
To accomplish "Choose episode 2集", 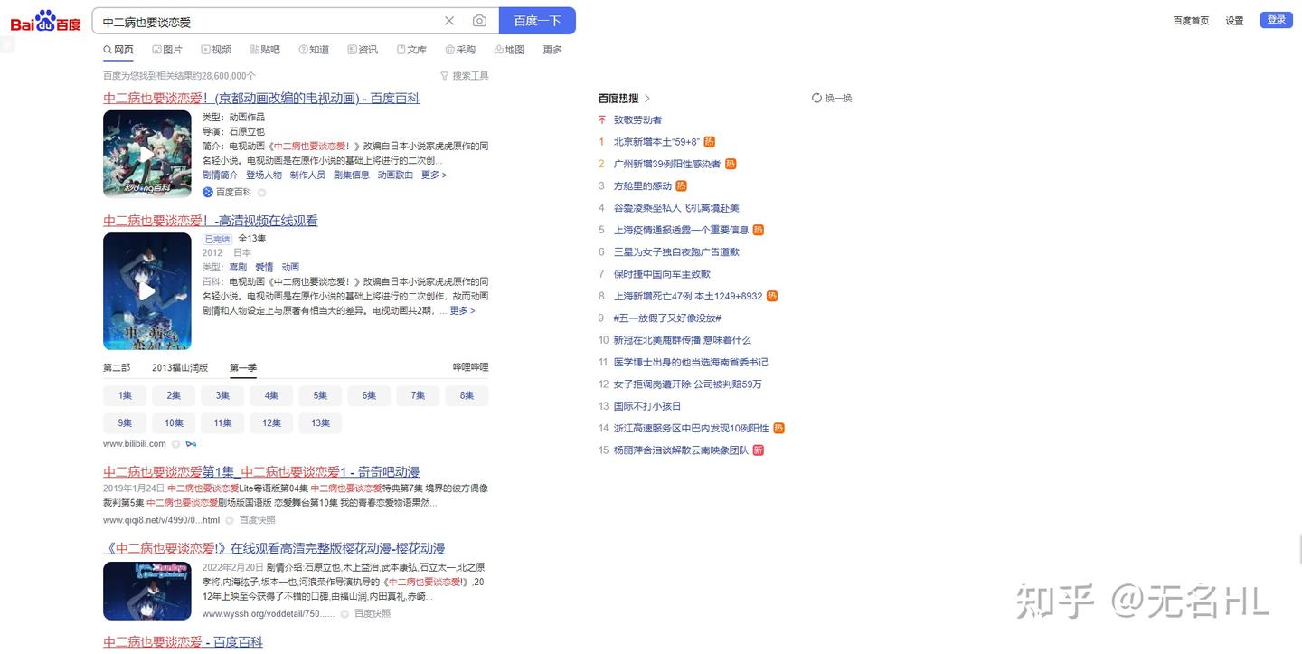I will (x=174, y=395).
